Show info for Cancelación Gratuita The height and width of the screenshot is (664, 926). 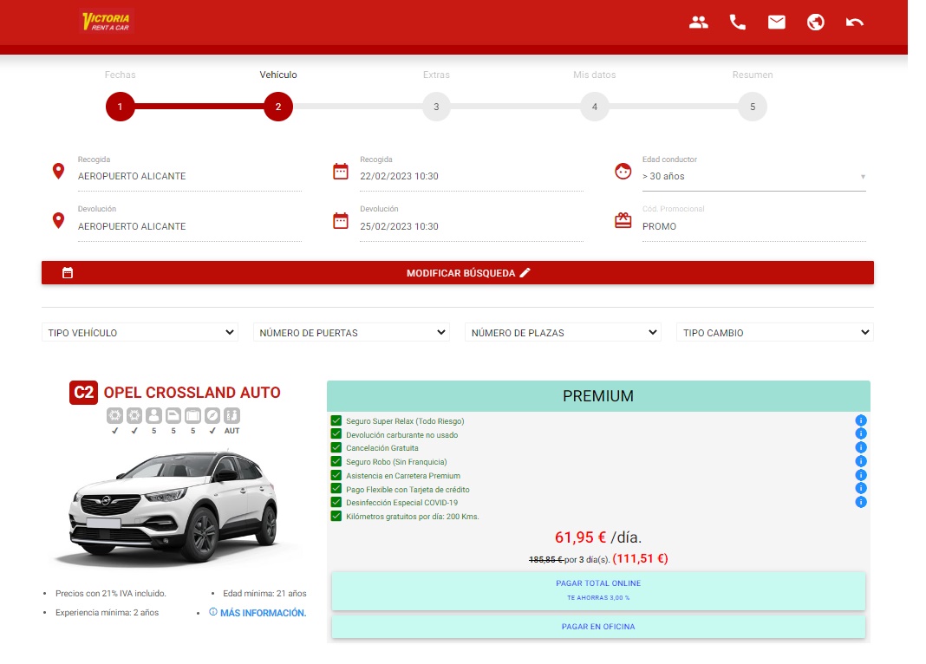point(861,448)
